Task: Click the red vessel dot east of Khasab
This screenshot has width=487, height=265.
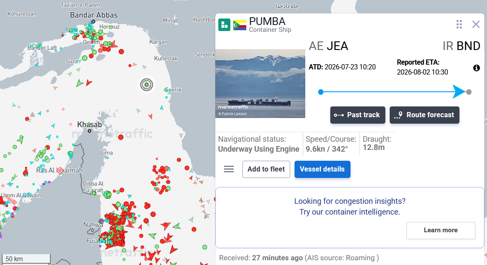Action: click(121, 137)
